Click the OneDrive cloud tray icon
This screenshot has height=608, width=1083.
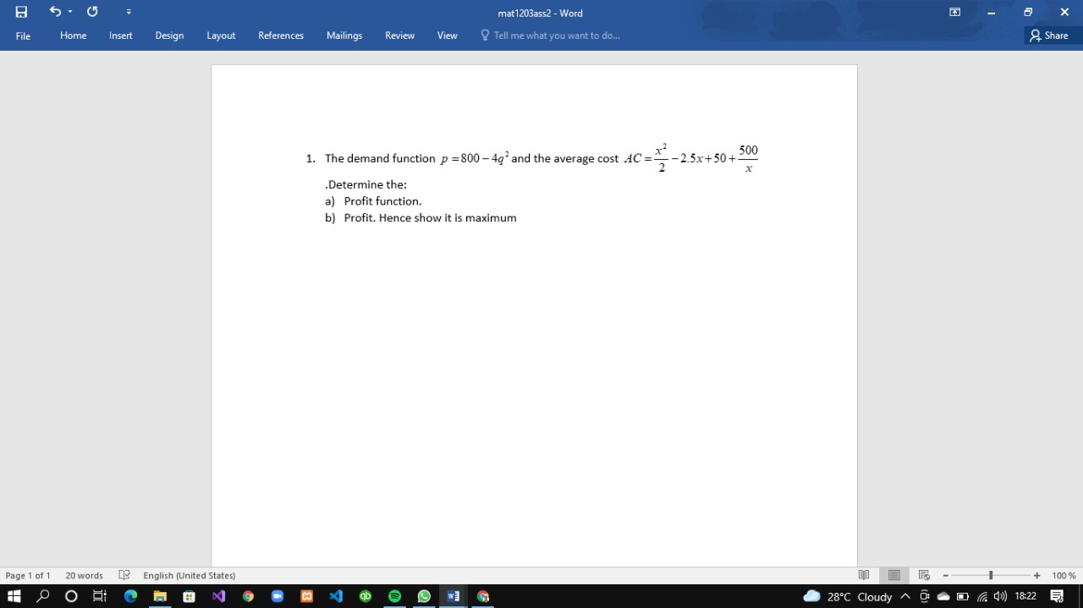(943, 596)
